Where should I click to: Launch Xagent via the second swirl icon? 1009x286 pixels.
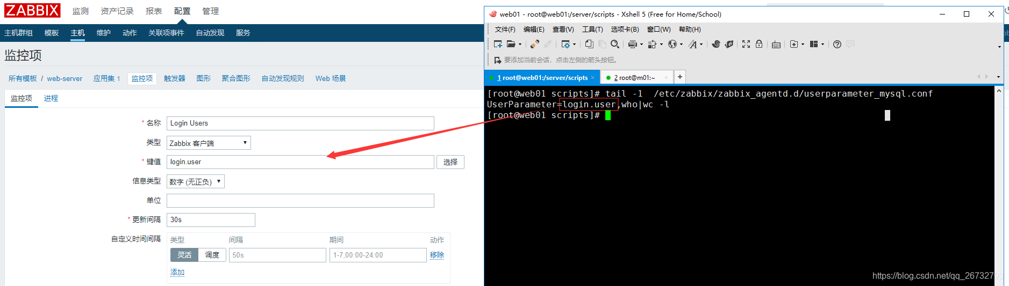[x=729, y=44]
